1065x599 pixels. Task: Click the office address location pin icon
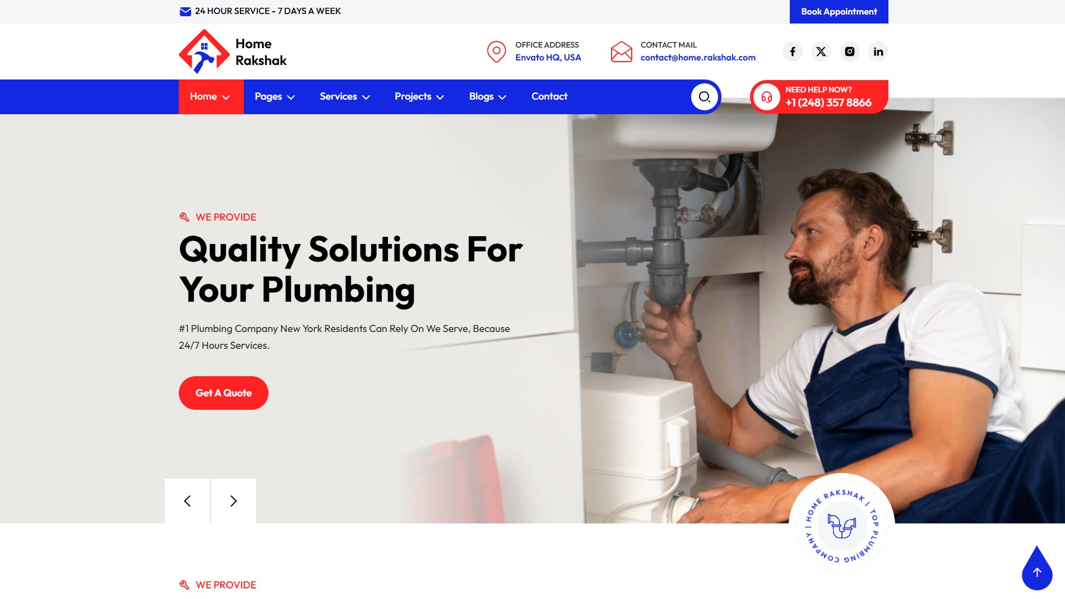pyautogui.click(x=496, y=52)
